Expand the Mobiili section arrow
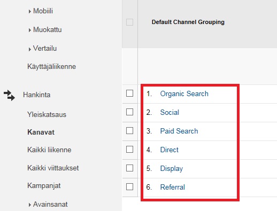277x211 pixels. [x=29, y=12]
